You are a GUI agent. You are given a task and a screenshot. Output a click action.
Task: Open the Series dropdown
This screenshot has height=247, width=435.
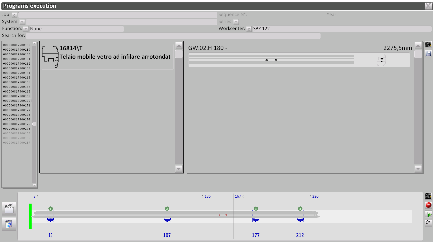pos(236,22)
